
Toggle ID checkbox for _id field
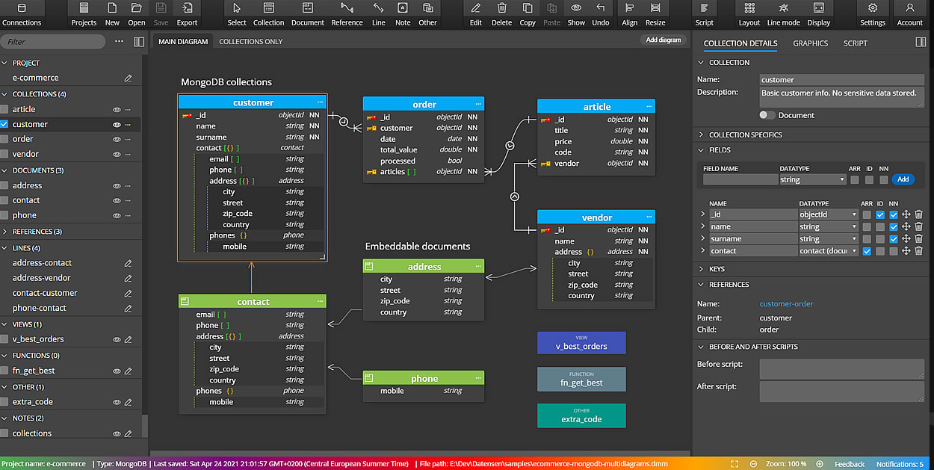880,214
